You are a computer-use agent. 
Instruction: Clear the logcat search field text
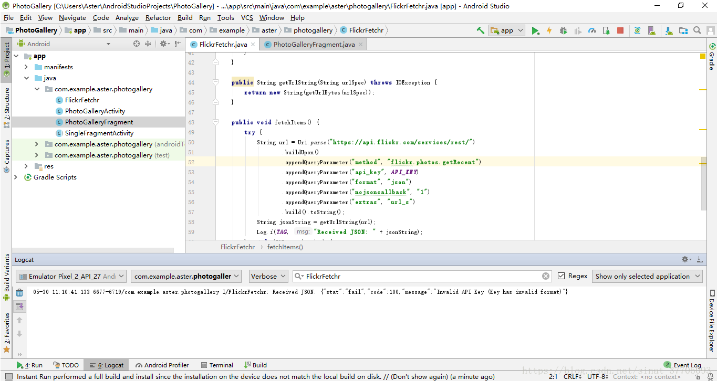pyautogui.click(x=546, y=276)
